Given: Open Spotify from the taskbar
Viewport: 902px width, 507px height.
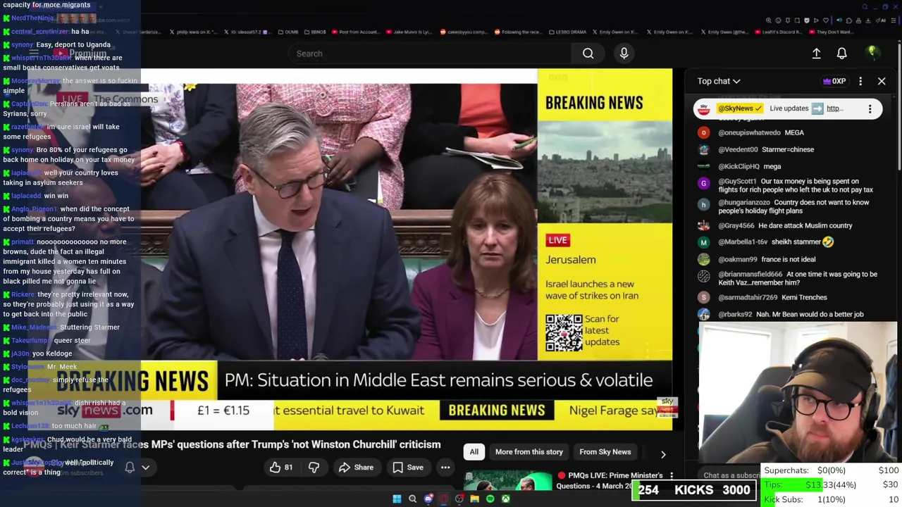Looking at the screenshot, I should pos(490,499).
